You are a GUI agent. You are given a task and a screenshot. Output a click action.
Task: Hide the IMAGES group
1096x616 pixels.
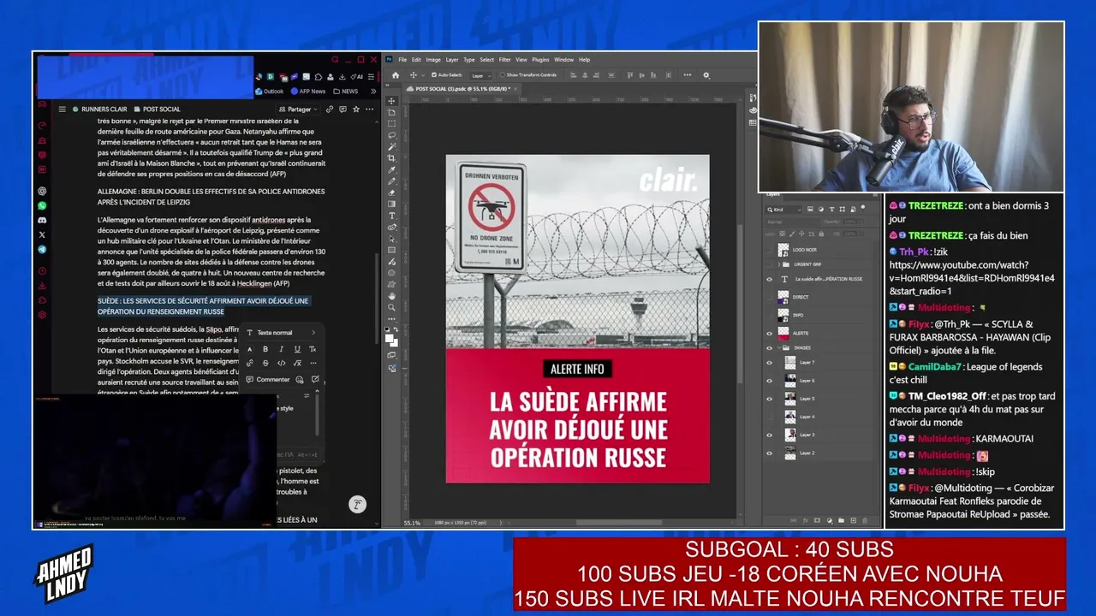pos(769,348)
